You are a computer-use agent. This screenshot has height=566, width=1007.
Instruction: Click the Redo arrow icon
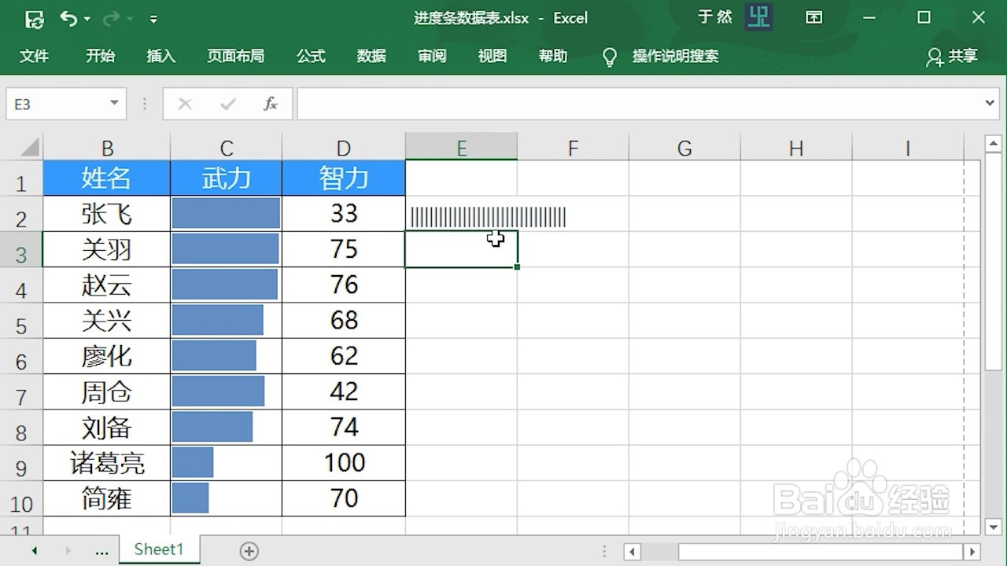(110, 17)
